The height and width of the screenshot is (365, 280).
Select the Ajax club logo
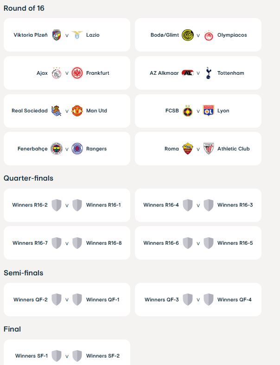57,73
